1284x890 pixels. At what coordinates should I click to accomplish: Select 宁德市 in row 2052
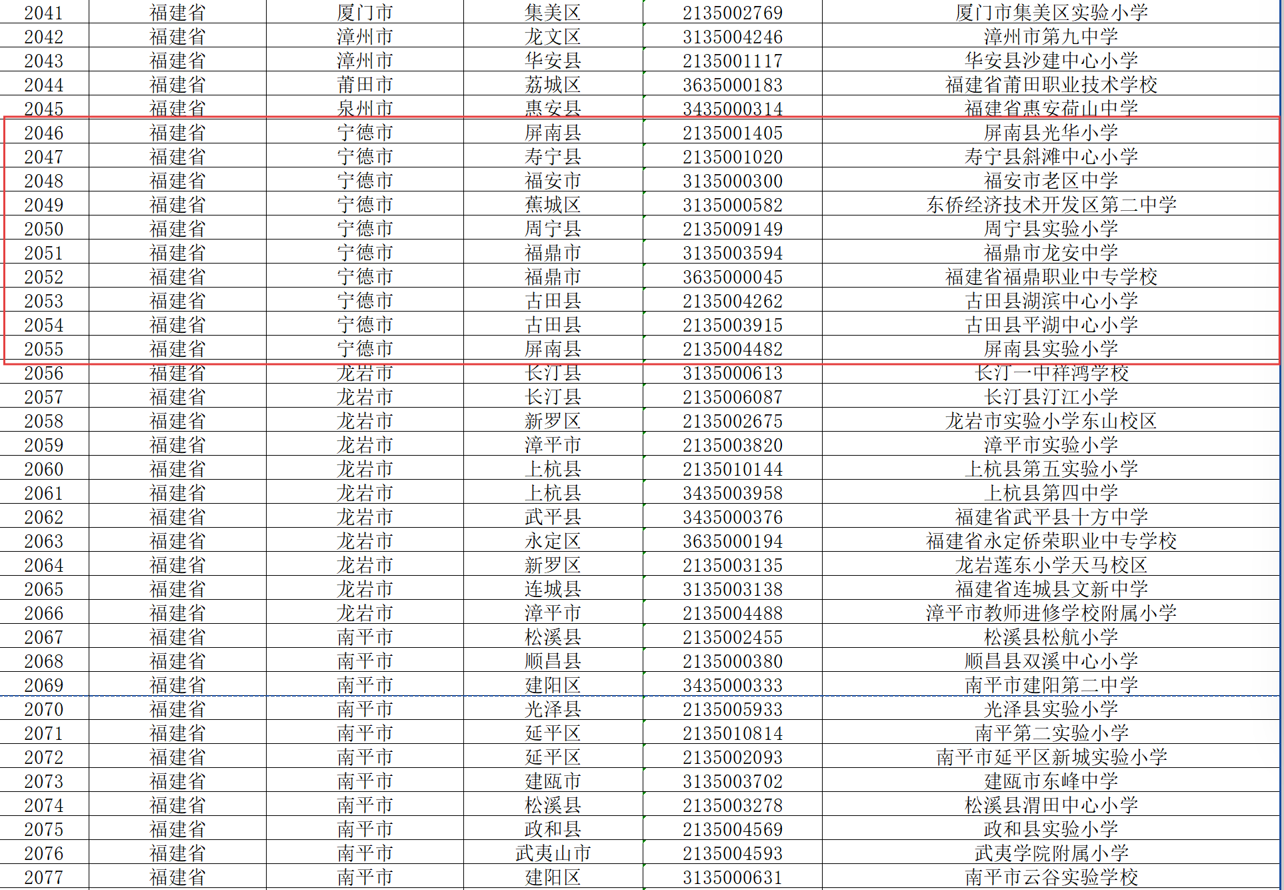(365, 277)
